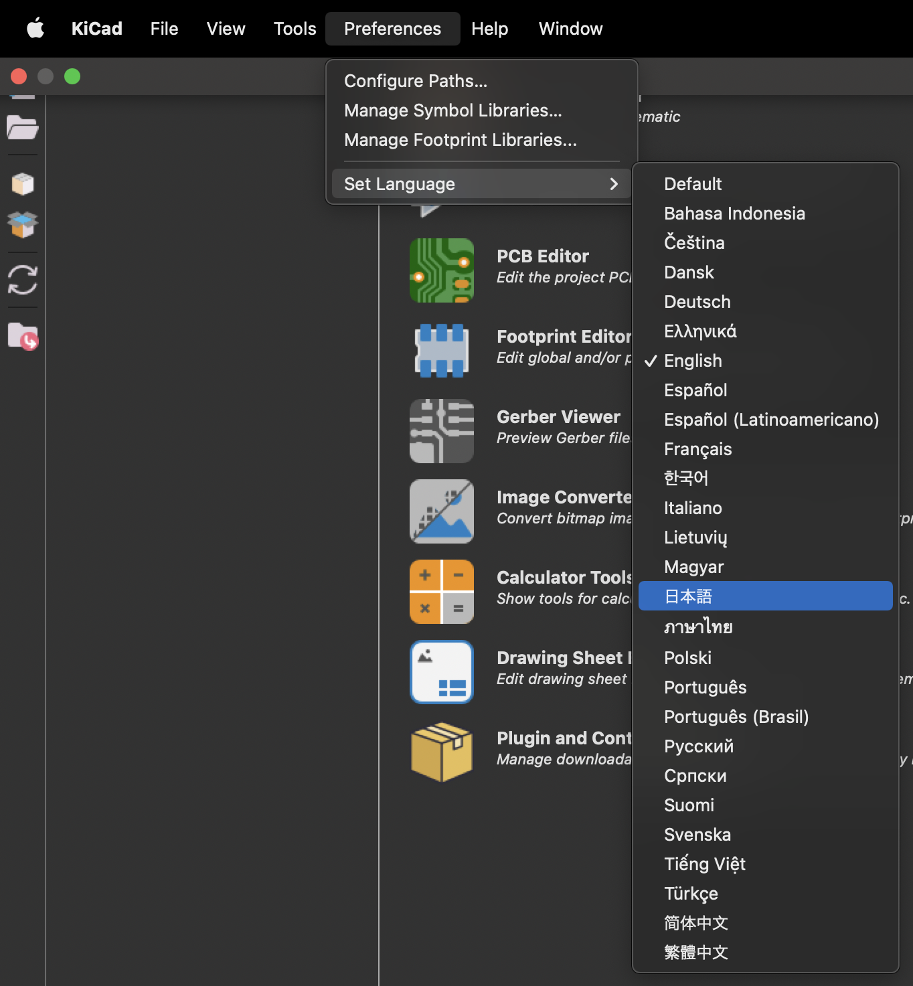Image resolution: width=913 pixels, height=986 pixels.
Task: Select Türkçe language
Action: pos(766,894)
